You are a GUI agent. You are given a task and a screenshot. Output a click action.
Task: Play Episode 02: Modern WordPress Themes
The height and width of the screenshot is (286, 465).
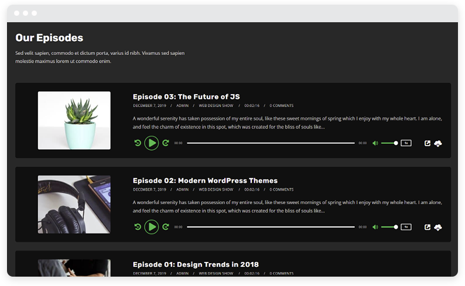pyautogui.click(x=152, y=227)
